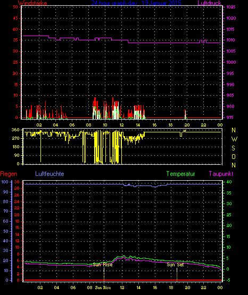The image size is (248, 295).
Task: Click the W wind direction letter
Action: pyautogui.click(x=234, y=139)
